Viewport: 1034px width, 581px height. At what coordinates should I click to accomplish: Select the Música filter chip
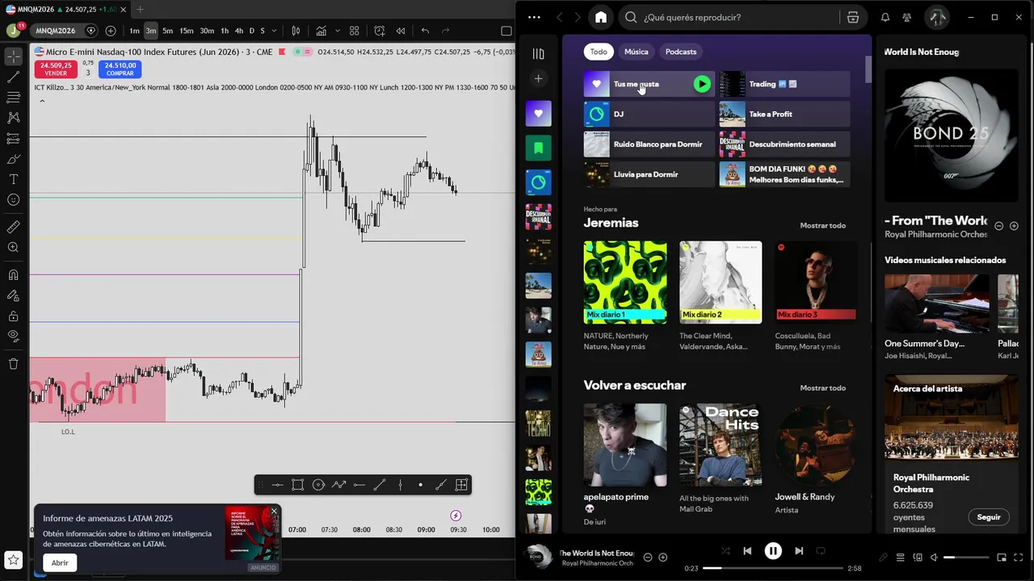[636, 52]
